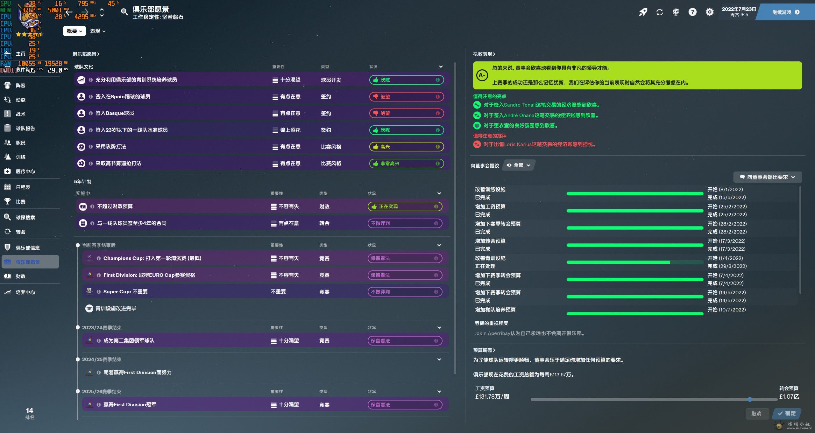Open the 全部 filter dropdown

click(518, 165)
